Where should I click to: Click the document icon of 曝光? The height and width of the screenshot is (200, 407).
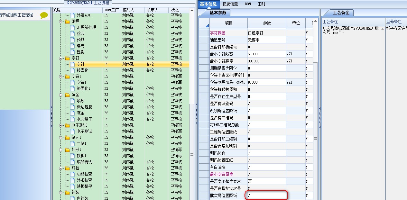[72, 46]
